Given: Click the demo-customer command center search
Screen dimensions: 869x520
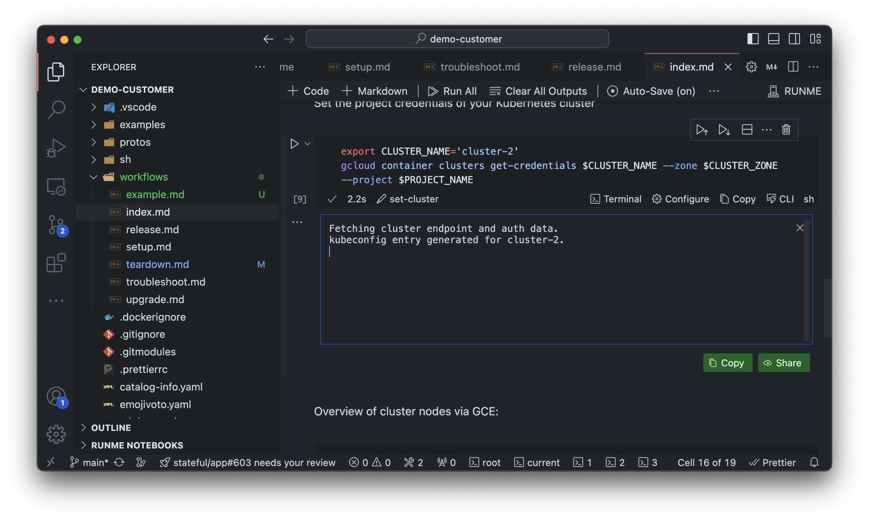Looking at the screenshot, I should tap(457, 39).
